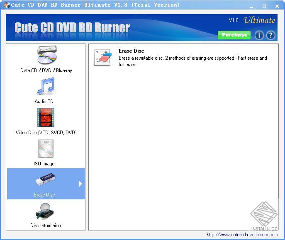Open the Disc Information magnifier icon

point(45,211)
